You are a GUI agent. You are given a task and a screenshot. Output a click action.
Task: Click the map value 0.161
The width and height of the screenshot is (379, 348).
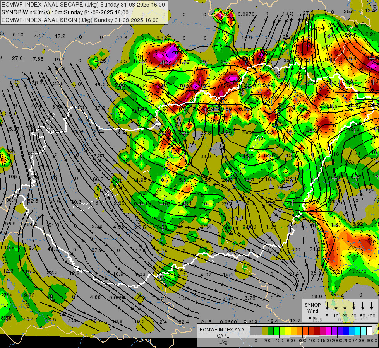click(141, 203)
